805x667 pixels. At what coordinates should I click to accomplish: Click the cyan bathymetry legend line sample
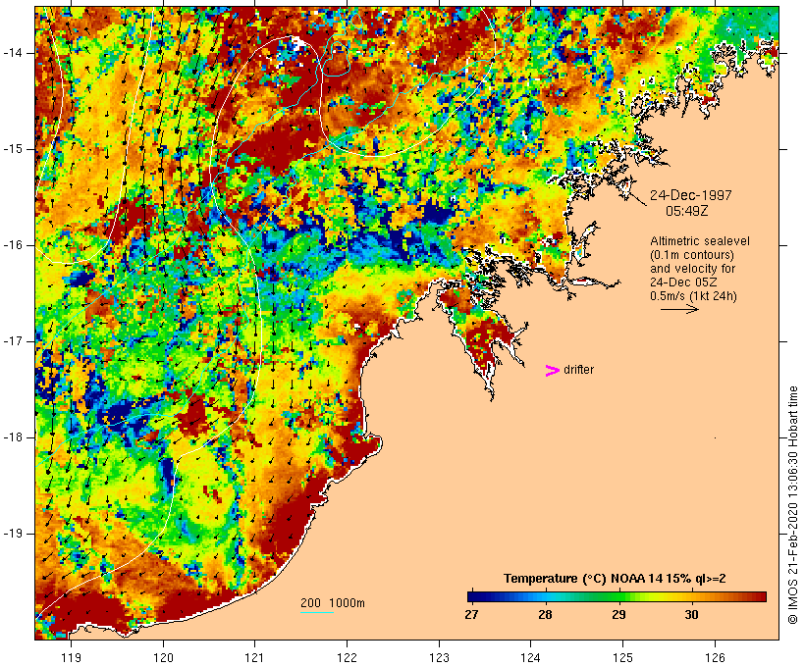(317, 612)
